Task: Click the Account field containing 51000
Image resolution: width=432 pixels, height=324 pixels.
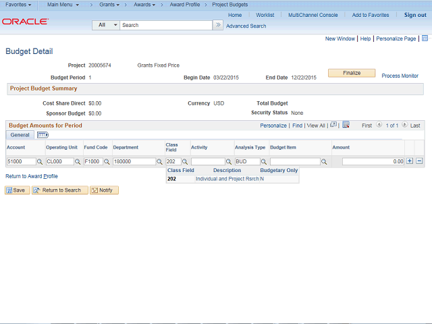Action: point(21,161)
